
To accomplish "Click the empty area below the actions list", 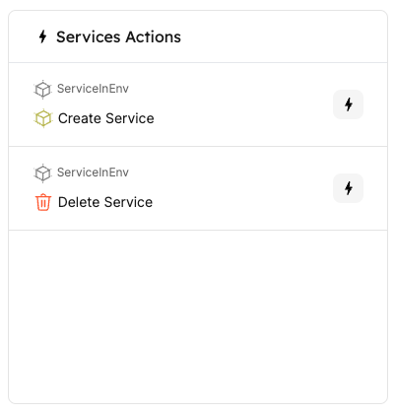I will click(198, 316).
